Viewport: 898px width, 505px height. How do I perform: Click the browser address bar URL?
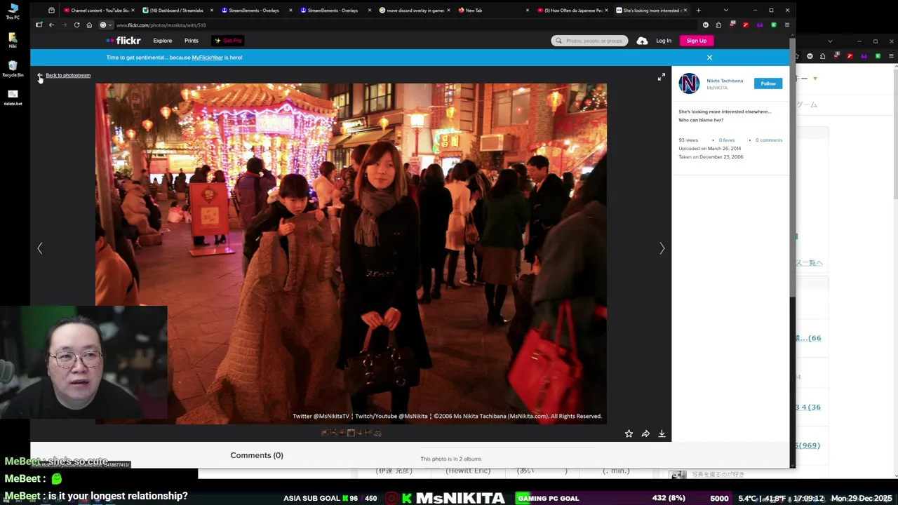(x=161, y=25)
